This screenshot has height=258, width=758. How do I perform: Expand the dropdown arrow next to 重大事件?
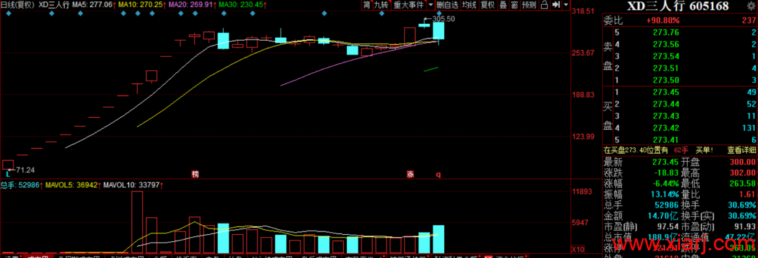pos(431,5)
